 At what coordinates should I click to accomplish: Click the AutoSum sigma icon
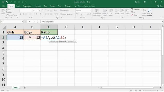(x=132, y=9)
